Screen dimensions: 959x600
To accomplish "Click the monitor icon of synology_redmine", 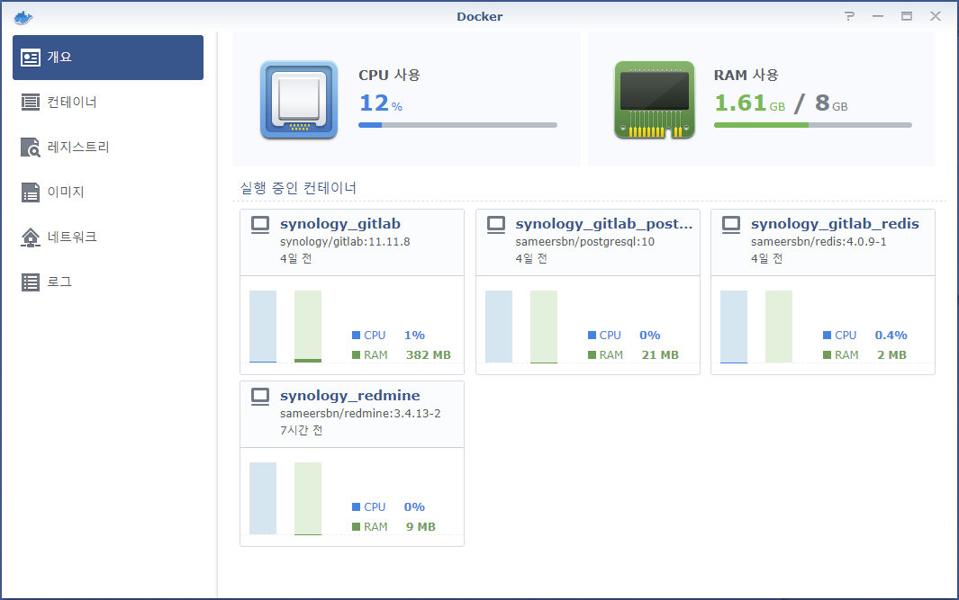I will (x=260, y=397).
